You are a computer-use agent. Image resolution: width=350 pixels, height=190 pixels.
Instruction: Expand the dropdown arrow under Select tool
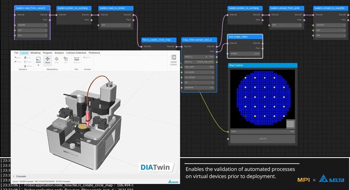tap(38, 65)
